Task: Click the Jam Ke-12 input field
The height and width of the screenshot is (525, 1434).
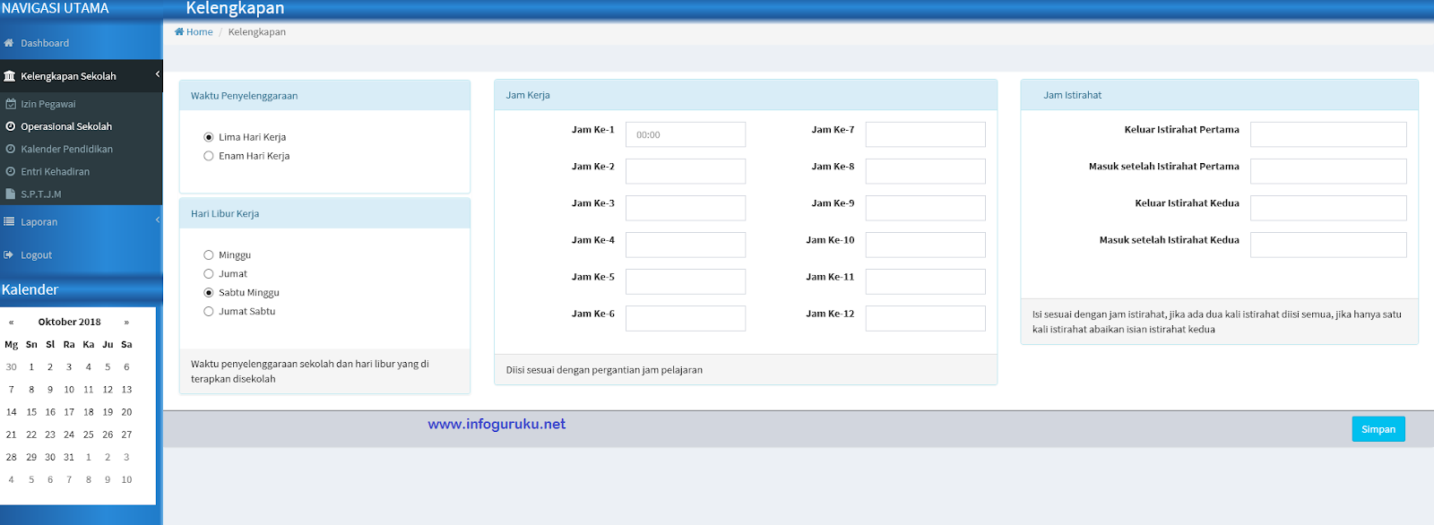Action: pos(926,318)
